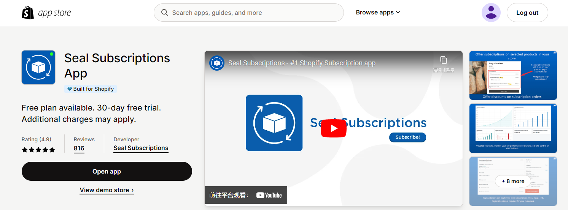The image size is (568, 210).
Task: Click the video channel avatar icon
Action: pyautogui.click(x=216, y=63)
